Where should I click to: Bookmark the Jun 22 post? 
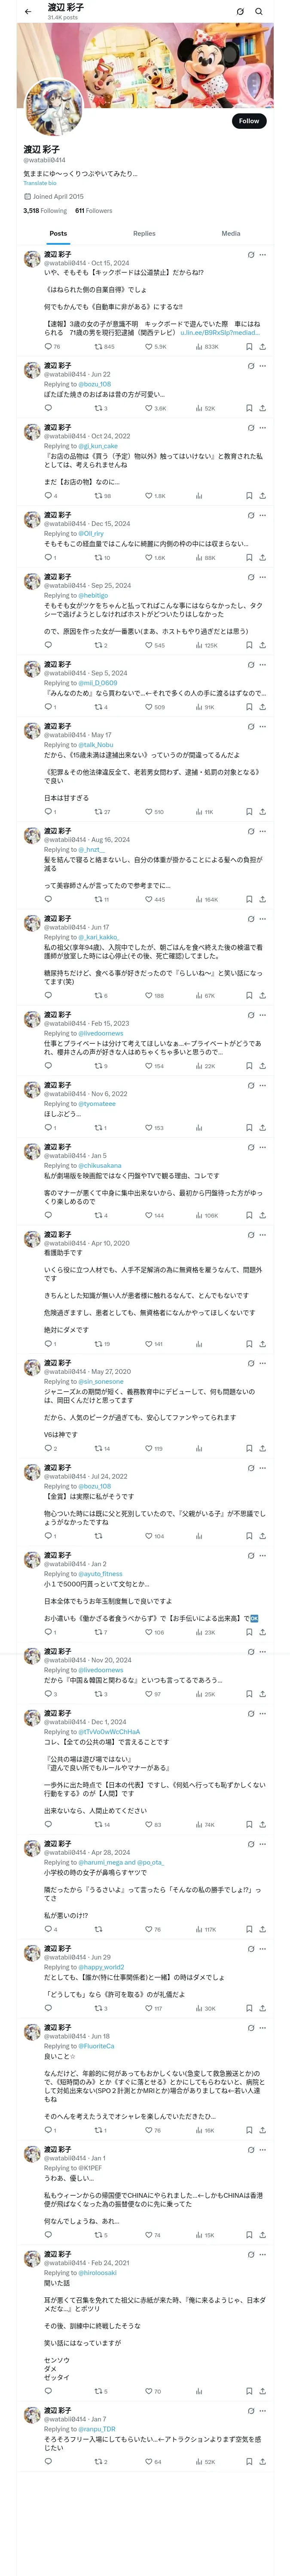pos(249,408)
